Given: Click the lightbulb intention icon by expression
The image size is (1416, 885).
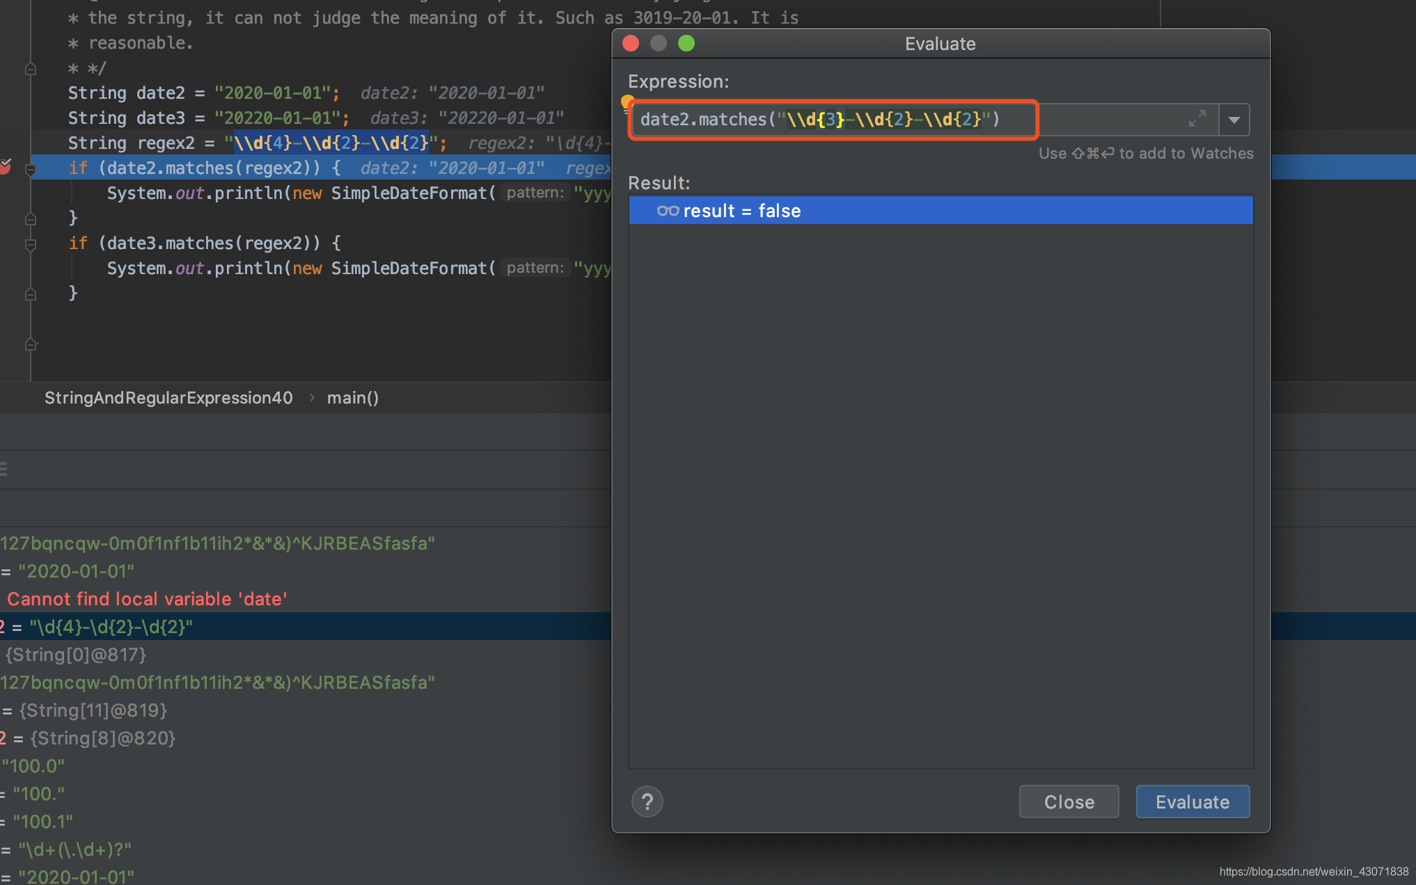Looking at the screenshot, I should pos(627,102).
